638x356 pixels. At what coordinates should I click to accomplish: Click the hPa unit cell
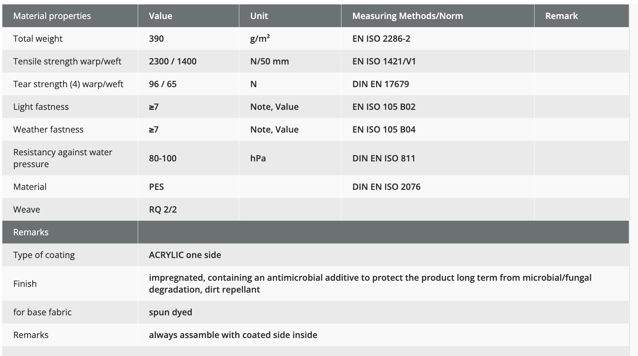(x=258, y=158)
